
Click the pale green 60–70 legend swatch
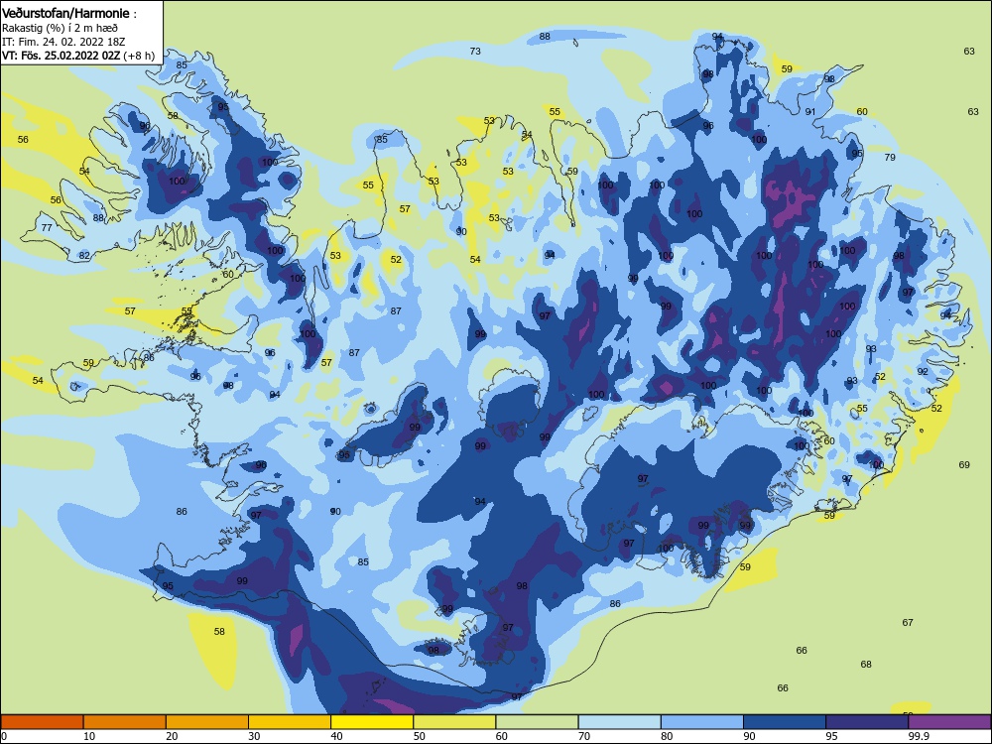(x=537, y=722)
